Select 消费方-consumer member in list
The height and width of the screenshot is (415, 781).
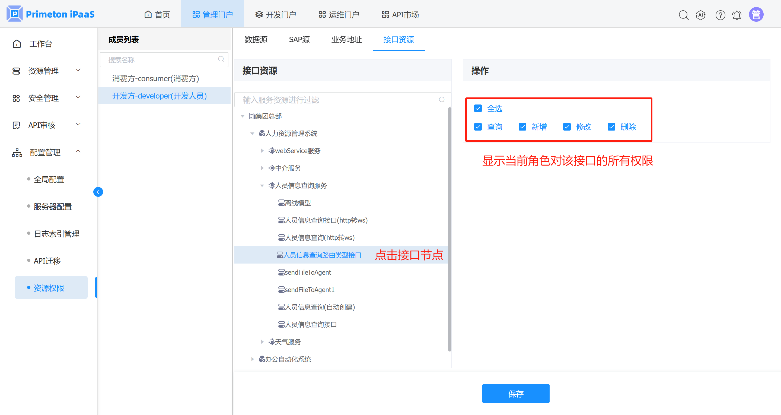click(155, 78)
